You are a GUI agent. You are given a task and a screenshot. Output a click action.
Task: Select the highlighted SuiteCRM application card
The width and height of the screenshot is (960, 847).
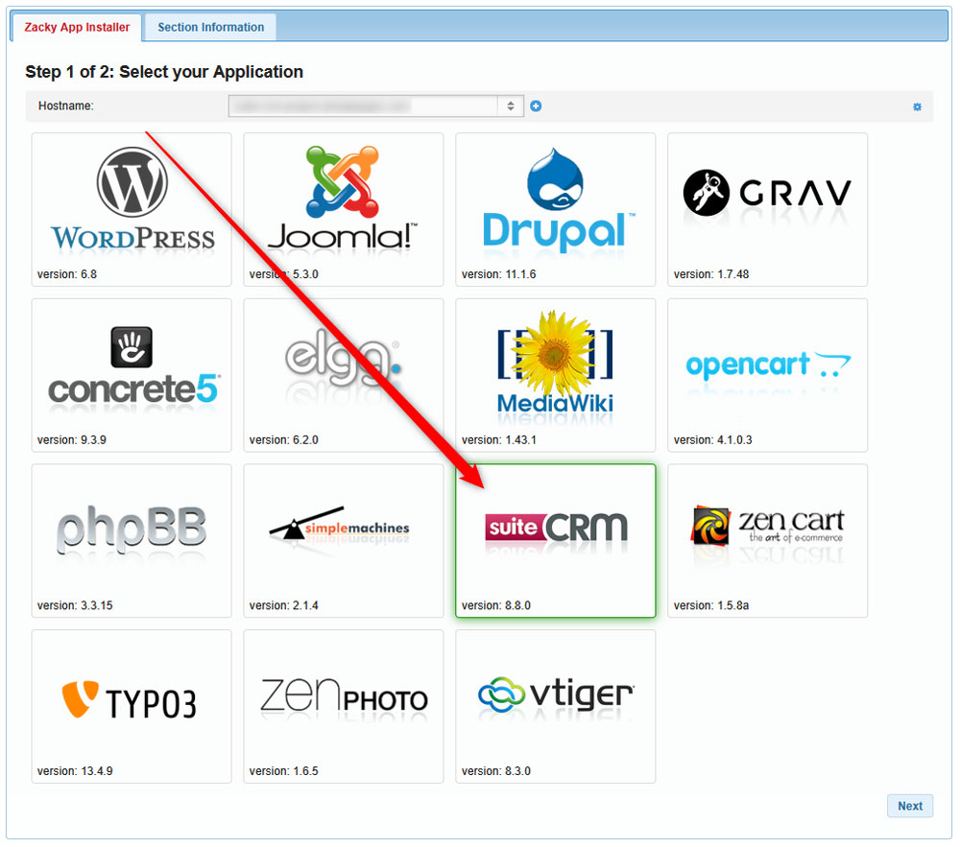coord(555,539)
